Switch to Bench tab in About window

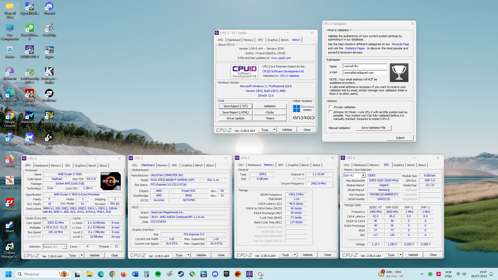pos(285,40)
